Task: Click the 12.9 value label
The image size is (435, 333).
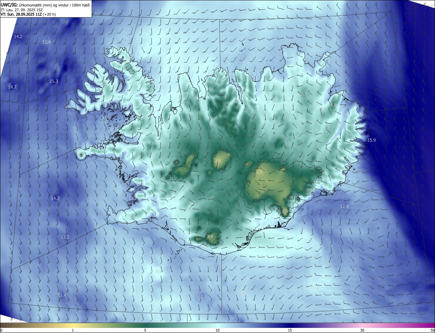Action: click(x=344, y=207)
